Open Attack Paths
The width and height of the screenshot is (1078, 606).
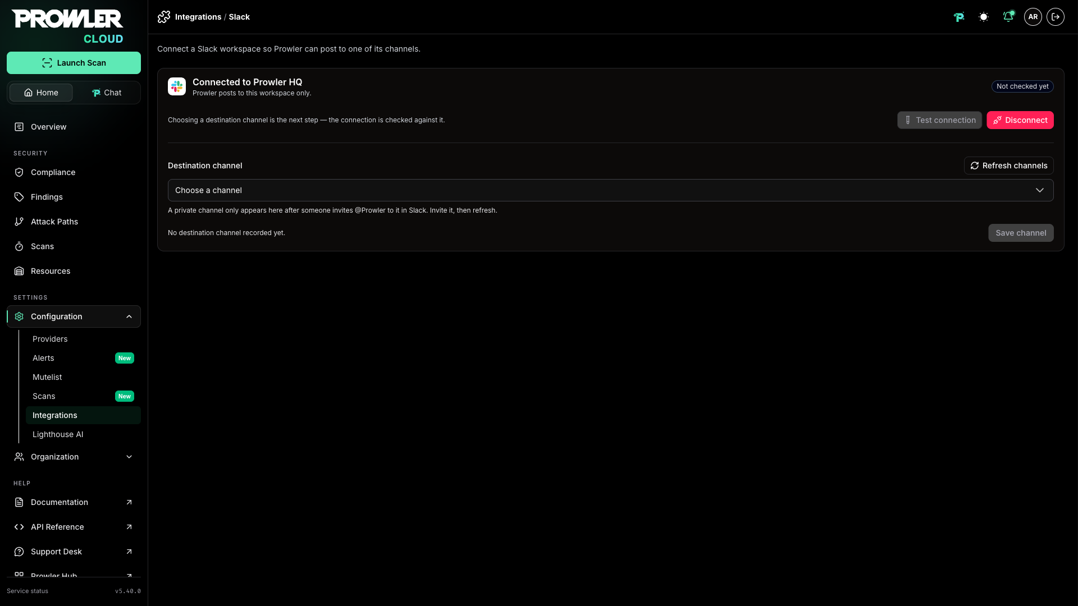click(74, 222)
